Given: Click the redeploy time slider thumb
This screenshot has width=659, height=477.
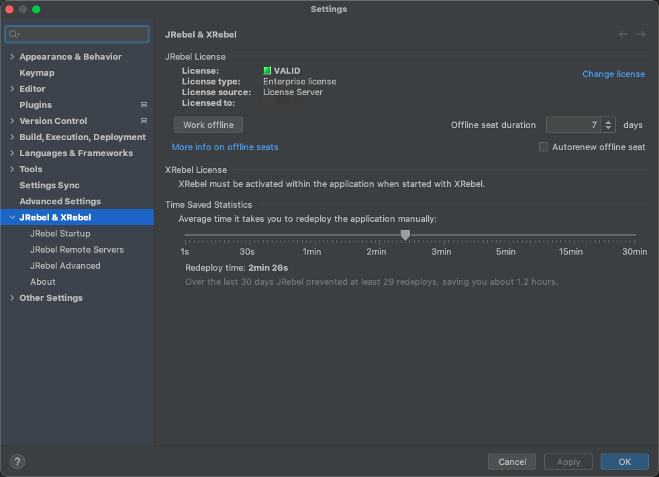Looking at the screenshot, I should 405,235.
